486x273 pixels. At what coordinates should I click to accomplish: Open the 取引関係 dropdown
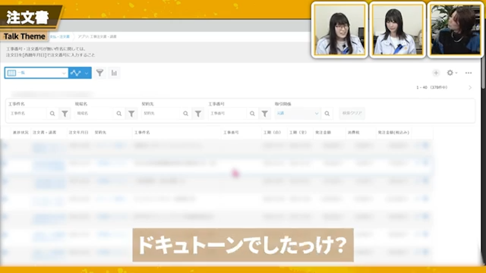297,113
